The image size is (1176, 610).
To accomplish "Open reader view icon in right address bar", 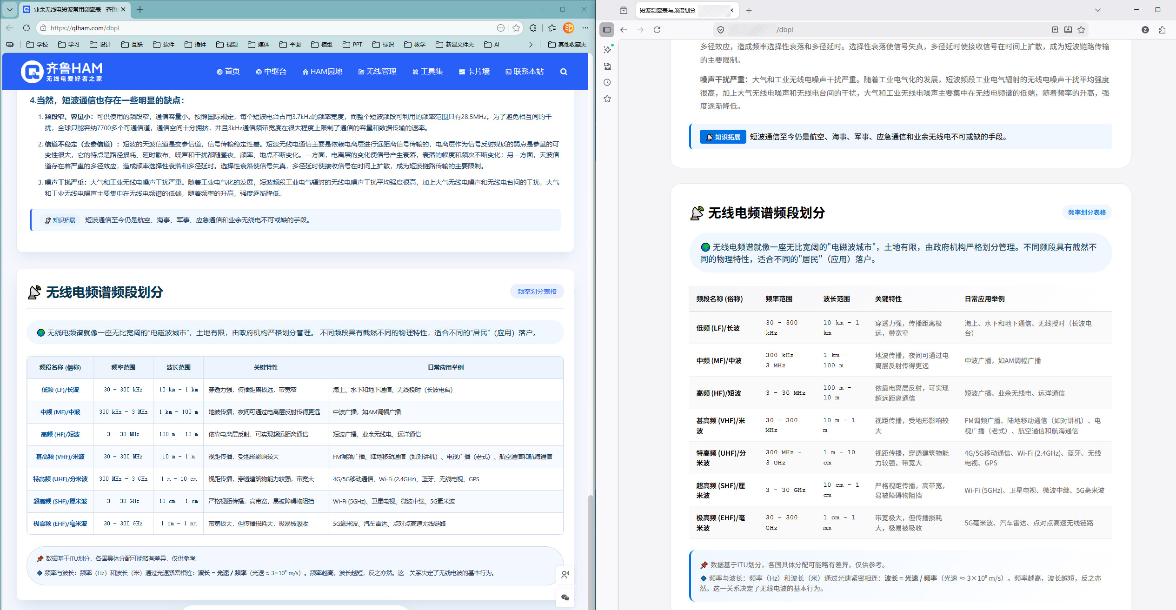I will point(1055,30).
